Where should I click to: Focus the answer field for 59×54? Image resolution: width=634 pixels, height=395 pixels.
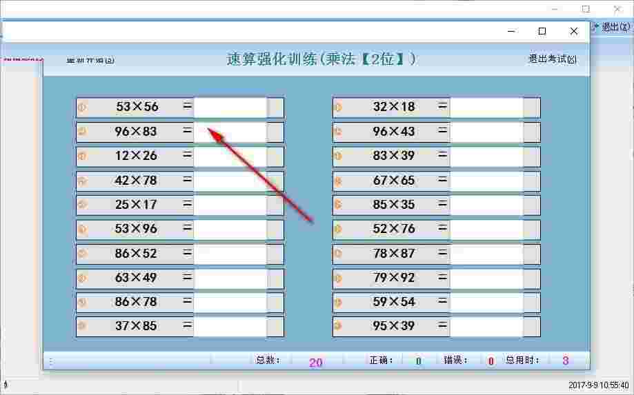(x=486, y=303)
